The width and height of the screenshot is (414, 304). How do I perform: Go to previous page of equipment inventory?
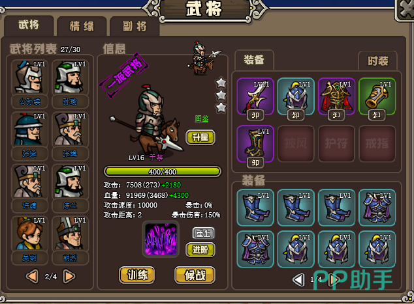(x=298, y=279)
